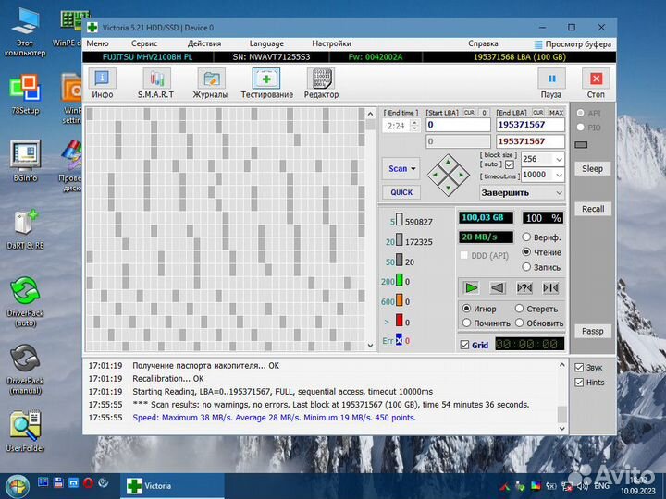Select the Редактор toolbar icon
666x499 pixels.
pos(321,83)
